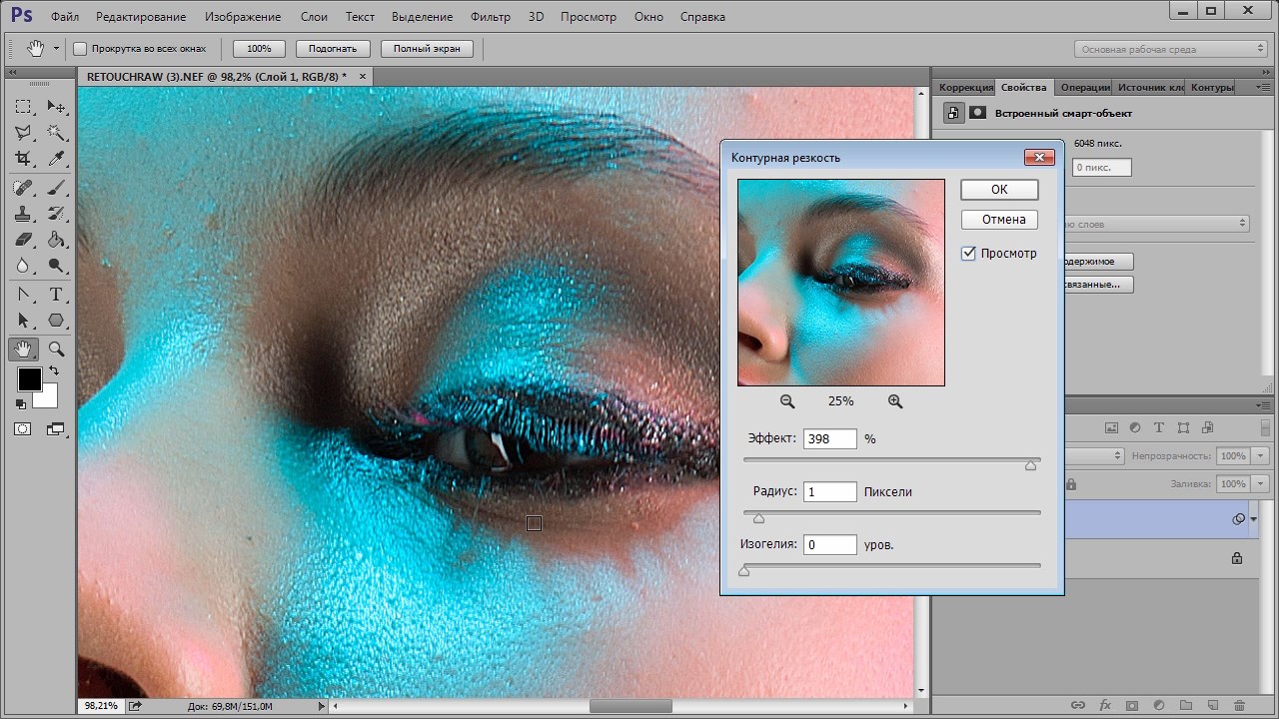Toggle the pixel layer filter

point(1111,427)
